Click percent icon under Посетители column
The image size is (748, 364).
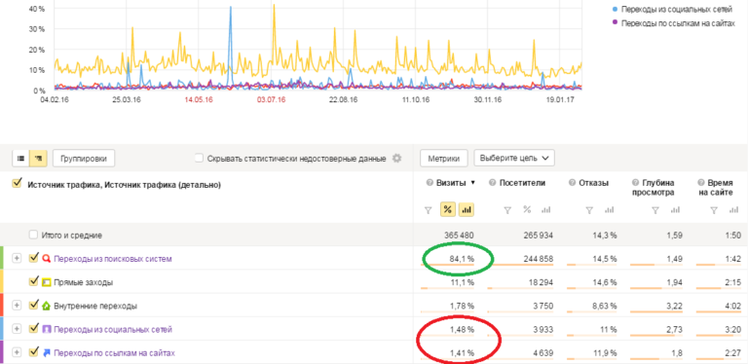(527, 209)
